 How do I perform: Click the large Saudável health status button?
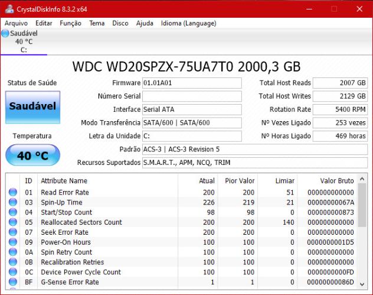click(x=32, y=107)
